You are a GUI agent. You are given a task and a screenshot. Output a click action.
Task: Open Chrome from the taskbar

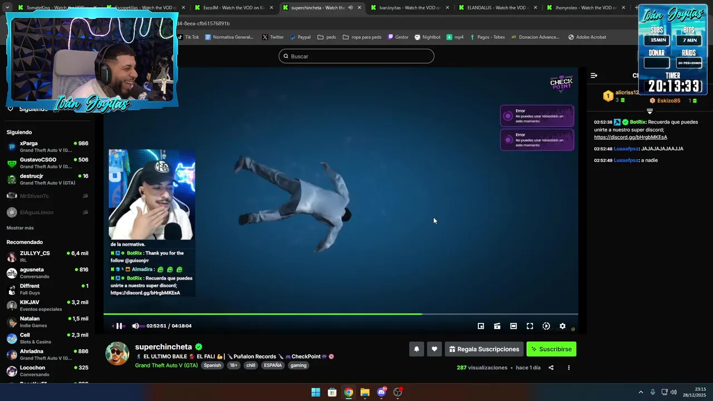[348, 392]
